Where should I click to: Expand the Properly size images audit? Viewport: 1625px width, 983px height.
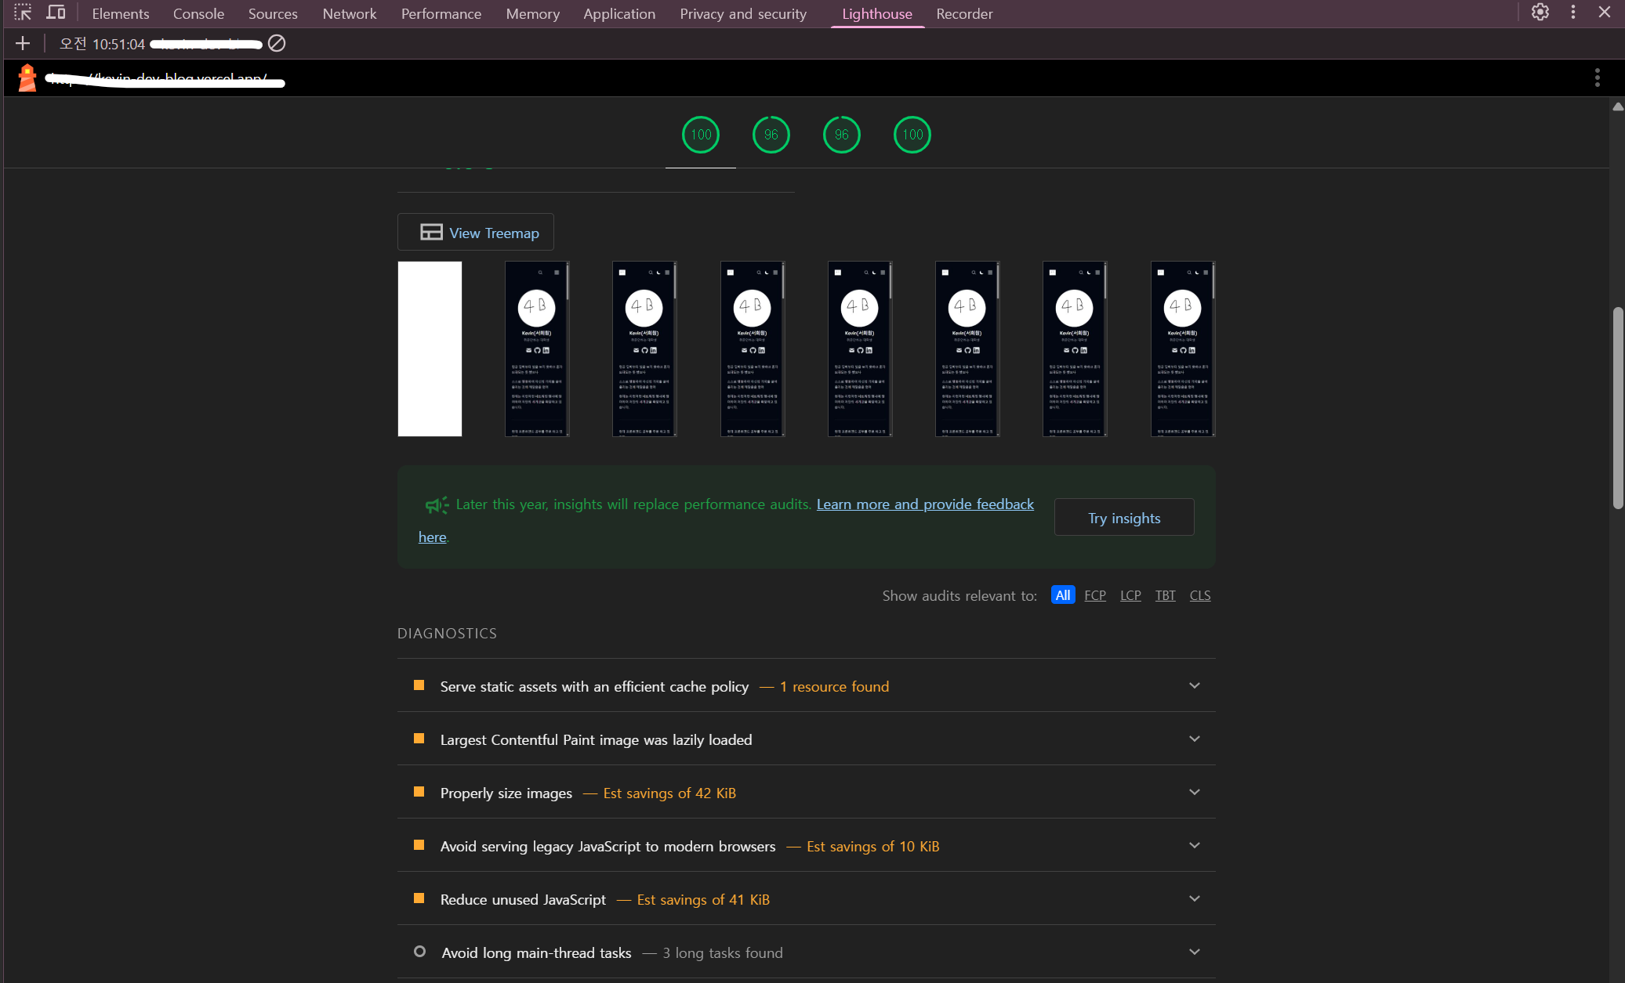coord(806,793)
